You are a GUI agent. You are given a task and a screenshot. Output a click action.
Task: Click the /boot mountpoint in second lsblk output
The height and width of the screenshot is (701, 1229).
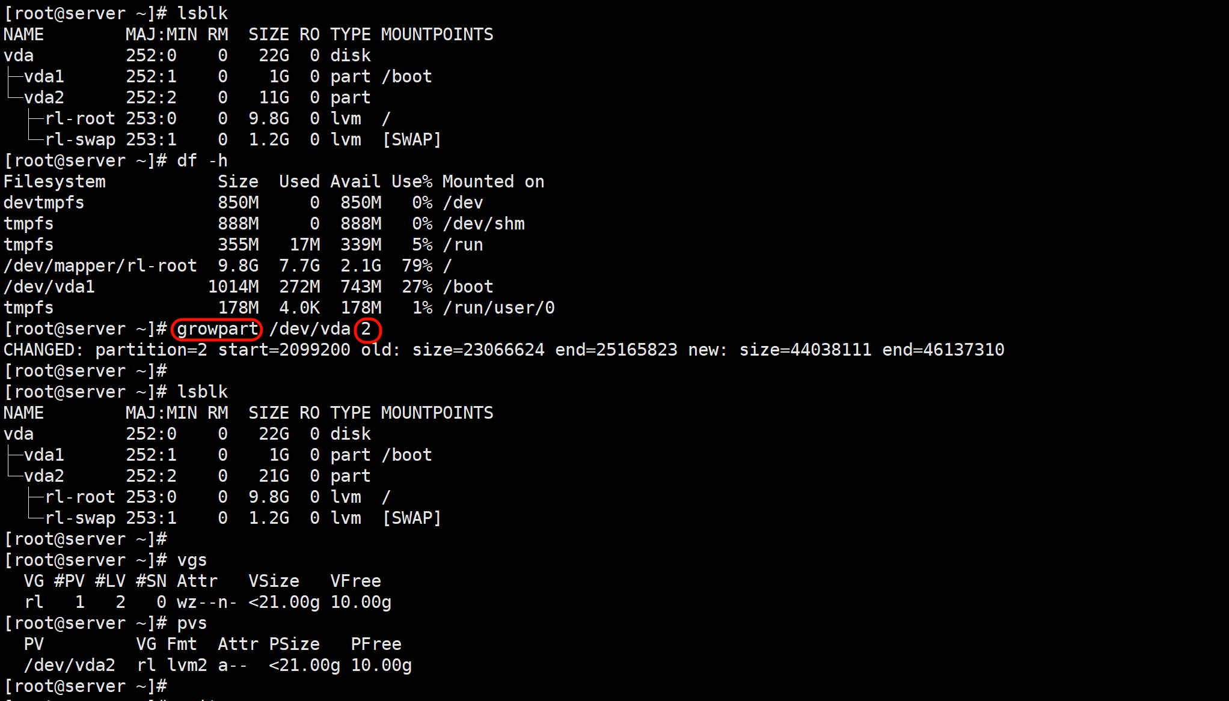tap(406, 455)
